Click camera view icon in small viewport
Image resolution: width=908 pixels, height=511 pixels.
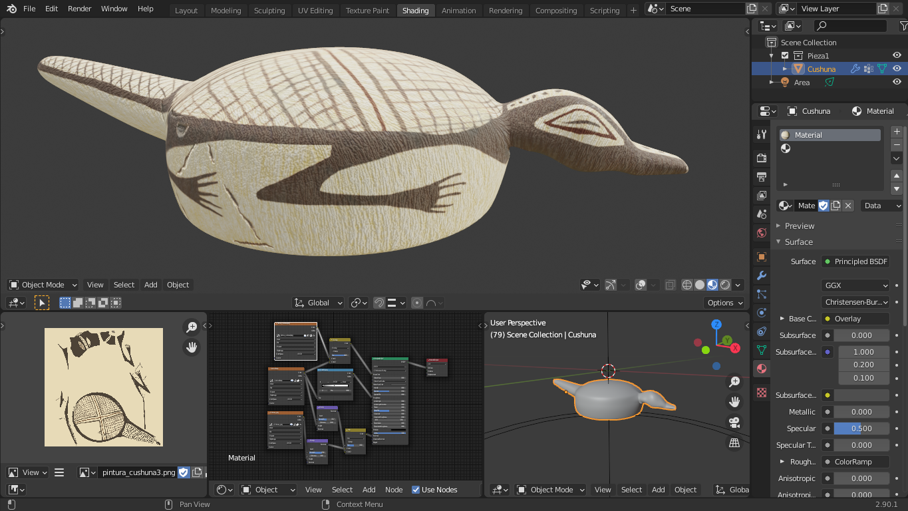[x=734, y=423]
